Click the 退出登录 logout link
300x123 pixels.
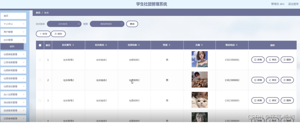pyautogui.click(x=293, y=4)
